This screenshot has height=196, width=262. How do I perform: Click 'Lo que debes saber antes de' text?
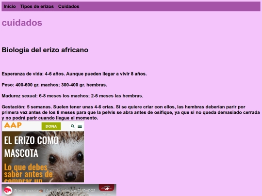(x=29, y=171)
